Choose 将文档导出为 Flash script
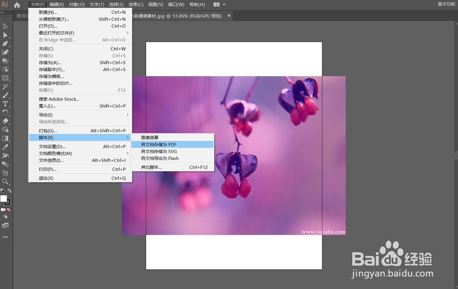The height and width of the screenshot is (289, 458). coord(172,158)
